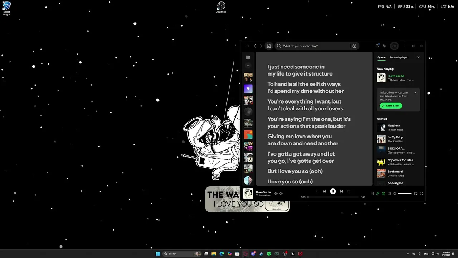Toggle the Queue button in player bar

coord(383,193)
